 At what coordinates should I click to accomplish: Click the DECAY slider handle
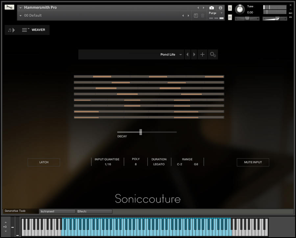click(x=141, y=132)
